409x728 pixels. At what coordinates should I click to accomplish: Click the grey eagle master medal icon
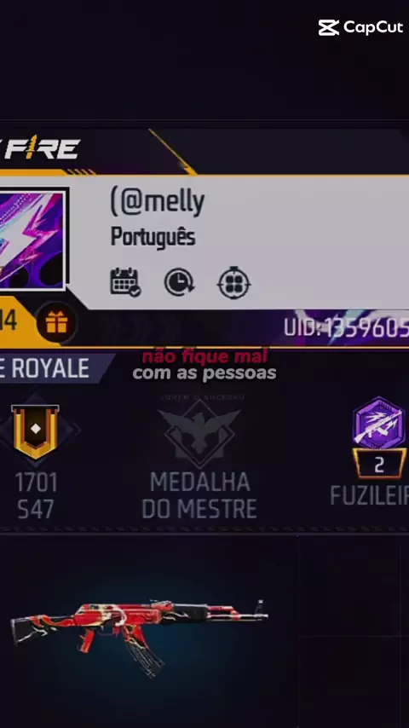pos(199,432)
